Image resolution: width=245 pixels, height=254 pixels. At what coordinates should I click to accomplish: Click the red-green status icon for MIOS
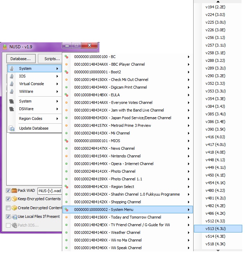tap(66, 141)
